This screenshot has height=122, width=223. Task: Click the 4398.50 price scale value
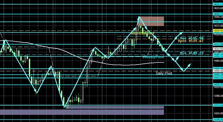[218, 96]
